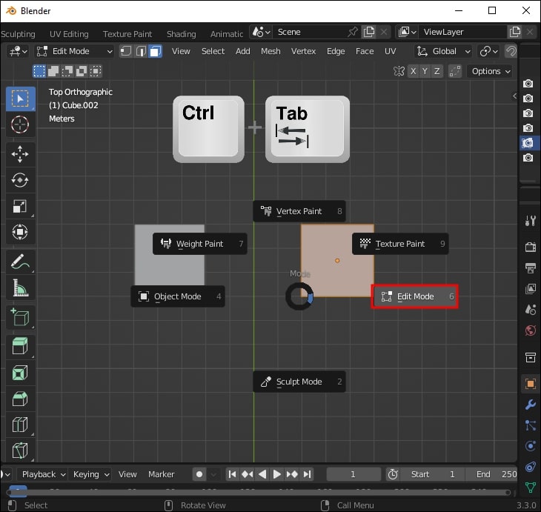Click the current frame number field
Screen dimensions: 541x512
point(354,474)
